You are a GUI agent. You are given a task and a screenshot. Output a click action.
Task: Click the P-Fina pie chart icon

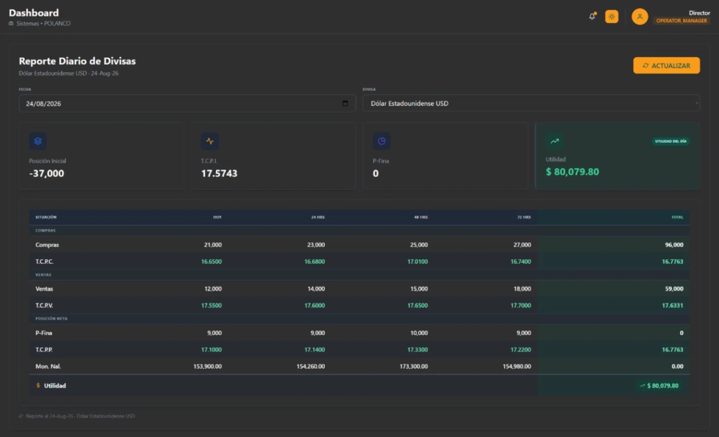coord(382,141)
